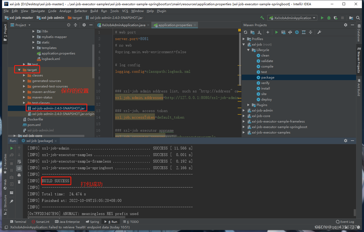The width and height of the screenshot is (364, 232).
Task: Open Maven Projects panel gear options
Action: (x=346, y=25)
